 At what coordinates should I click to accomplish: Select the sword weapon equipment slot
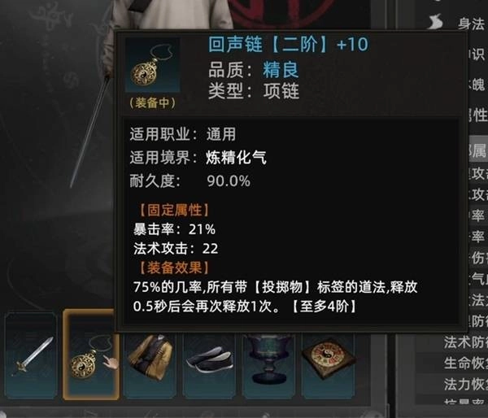pos(31,355)
